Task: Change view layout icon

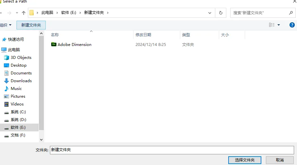Action: pyautogui.click(x=272, y=25)
